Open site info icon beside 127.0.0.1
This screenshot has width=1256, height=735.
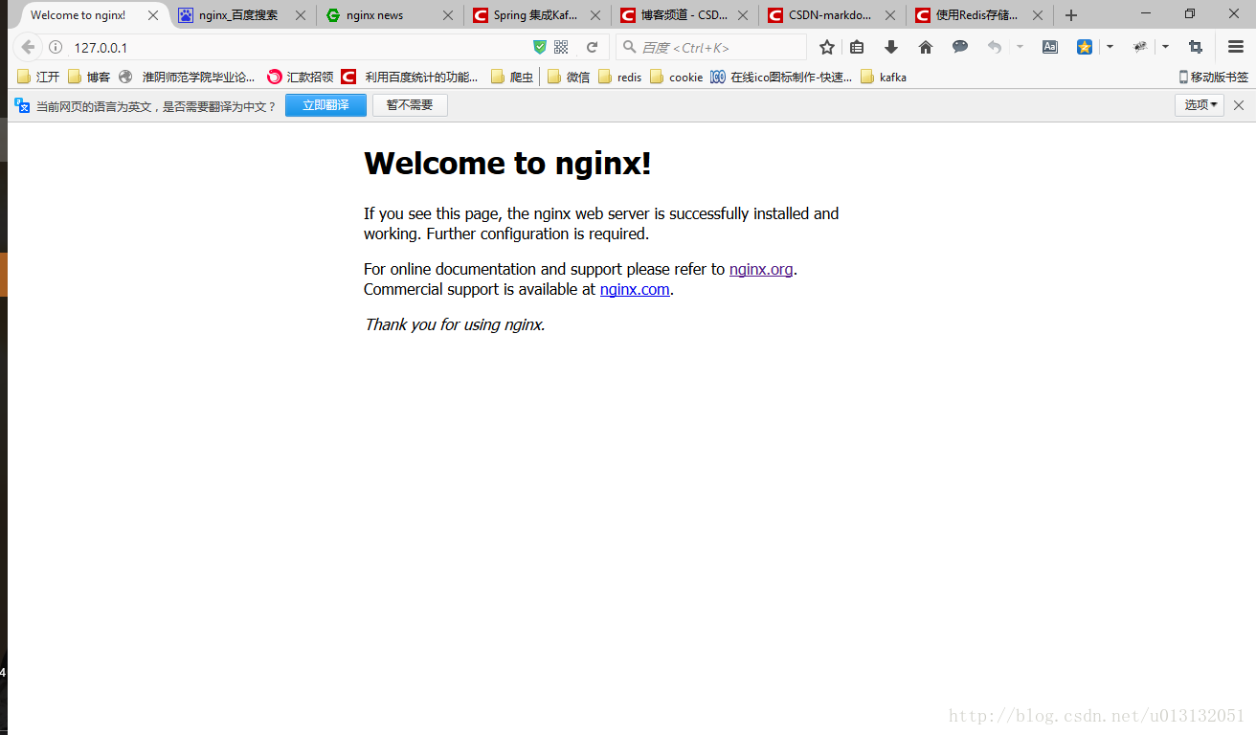point(56,48)
